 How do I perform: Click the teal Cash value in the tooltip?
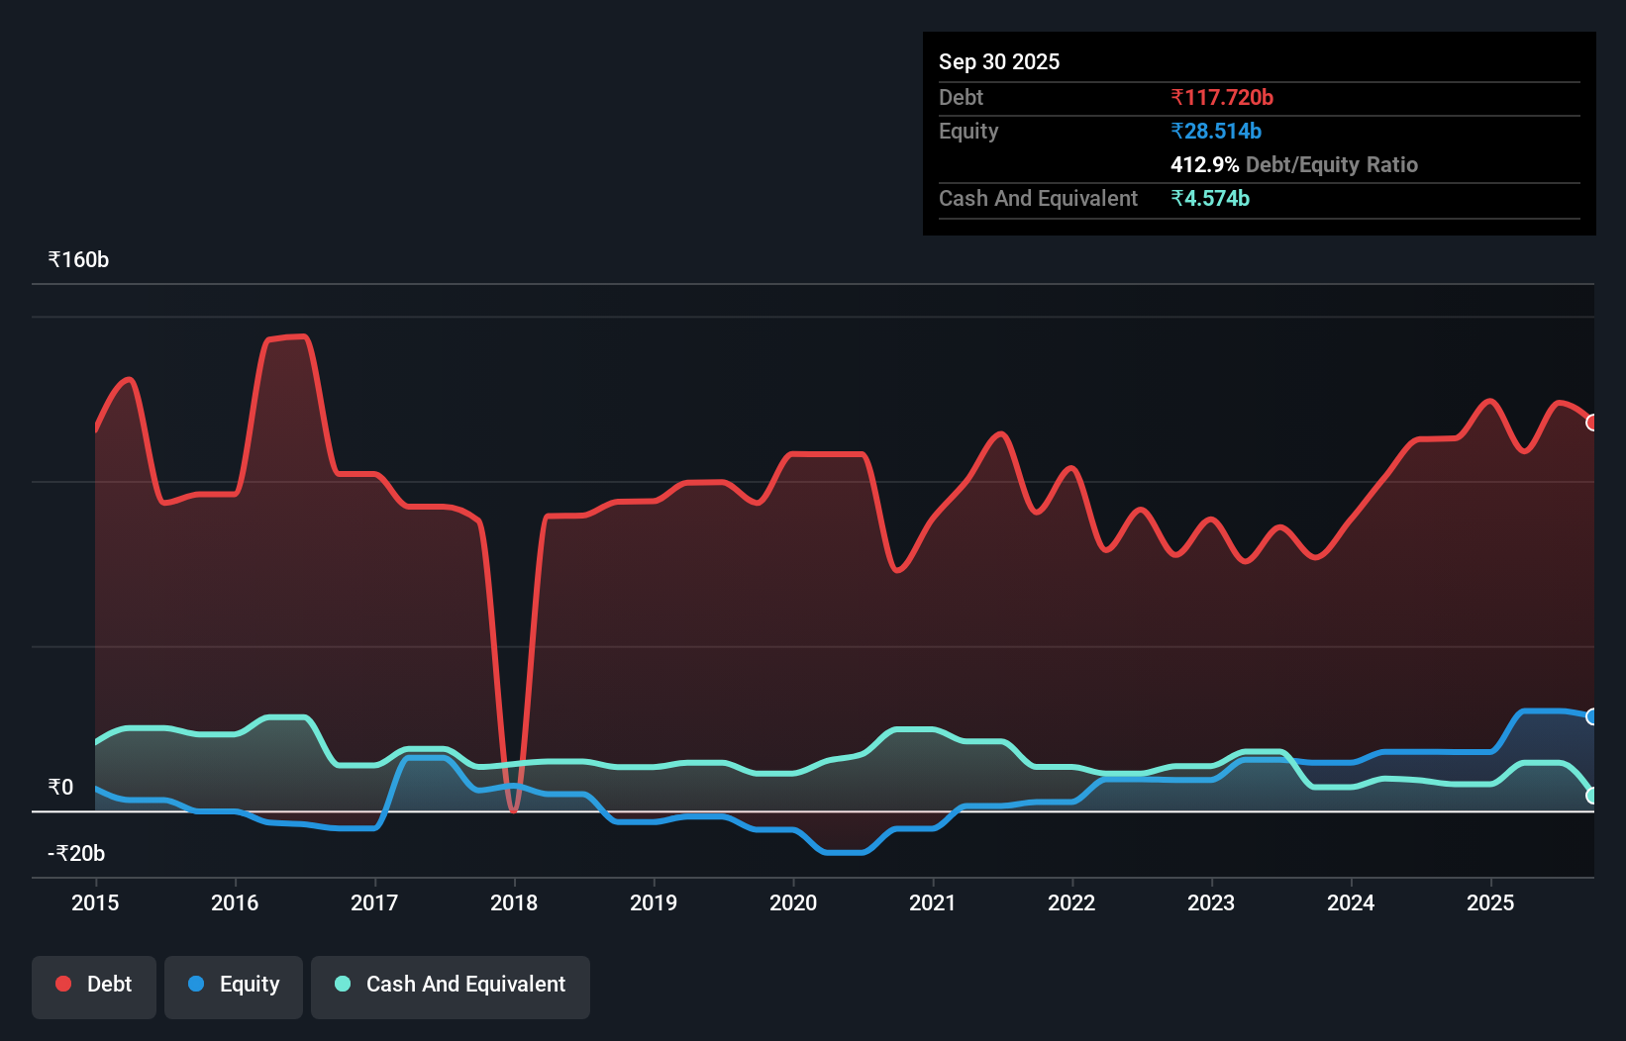[1210, 199]
